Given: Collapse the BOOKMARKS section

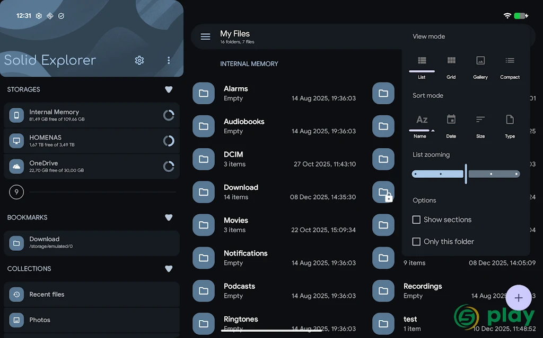Looking at the screenshot, I should point(169,217).
